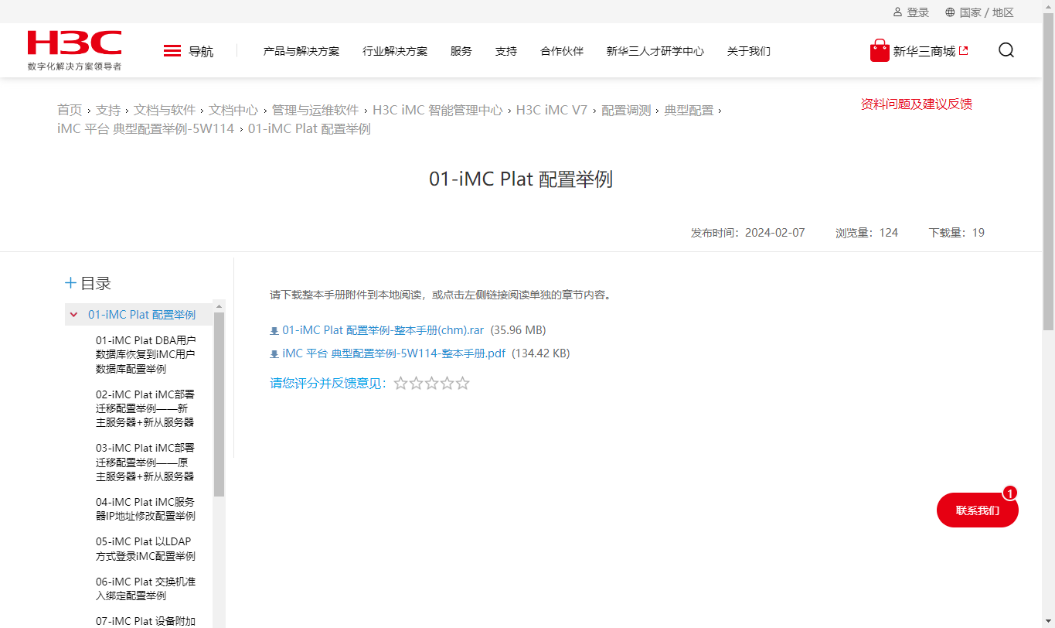1055x628 pixels.
Task: Click 文档中心 breadcrumb link
Action: point(233,110)
